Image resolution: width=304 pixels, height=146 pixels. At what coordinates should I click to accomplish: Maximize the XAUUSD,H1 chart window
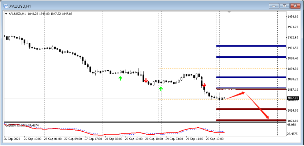[x=285, y=6]
